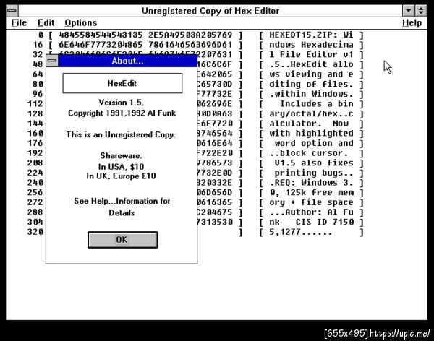Click ASCII text 'ary/octal/hex..c'
The image size is (434, 341).
click(311, 113)
